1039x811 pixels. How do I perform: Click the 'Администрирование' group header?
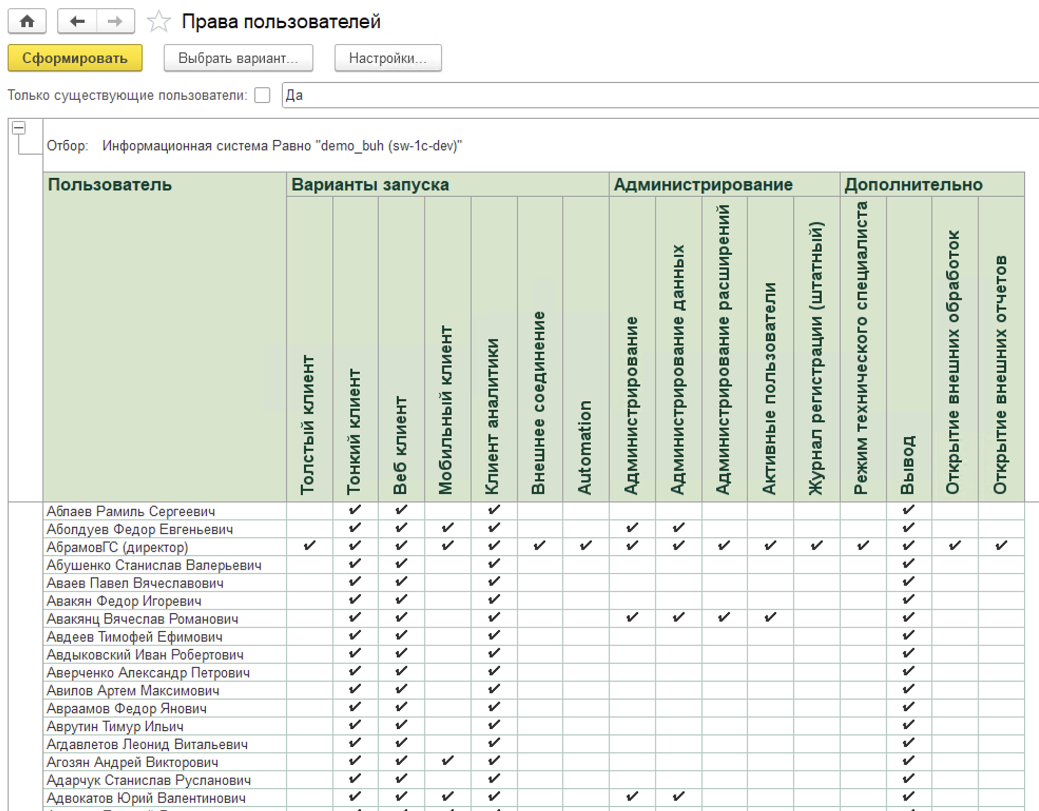703,185
